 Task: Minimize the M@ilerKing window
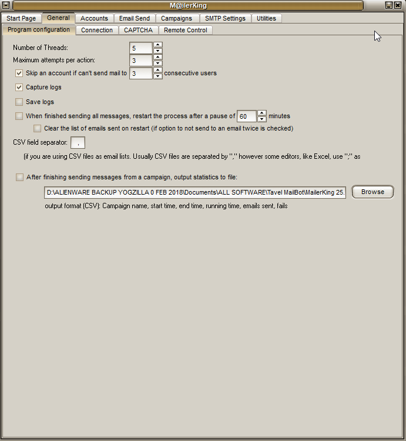tap(388, 5)
